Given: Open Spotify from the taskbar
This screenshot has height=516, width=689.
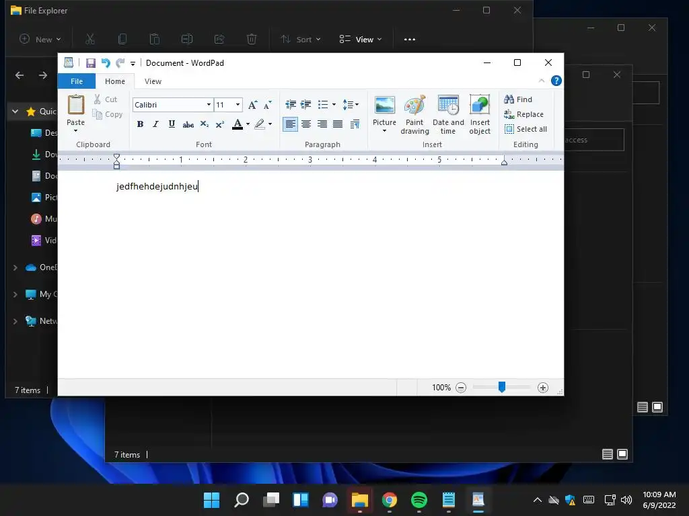Looking at the screenshot, I should coord(419,500).
